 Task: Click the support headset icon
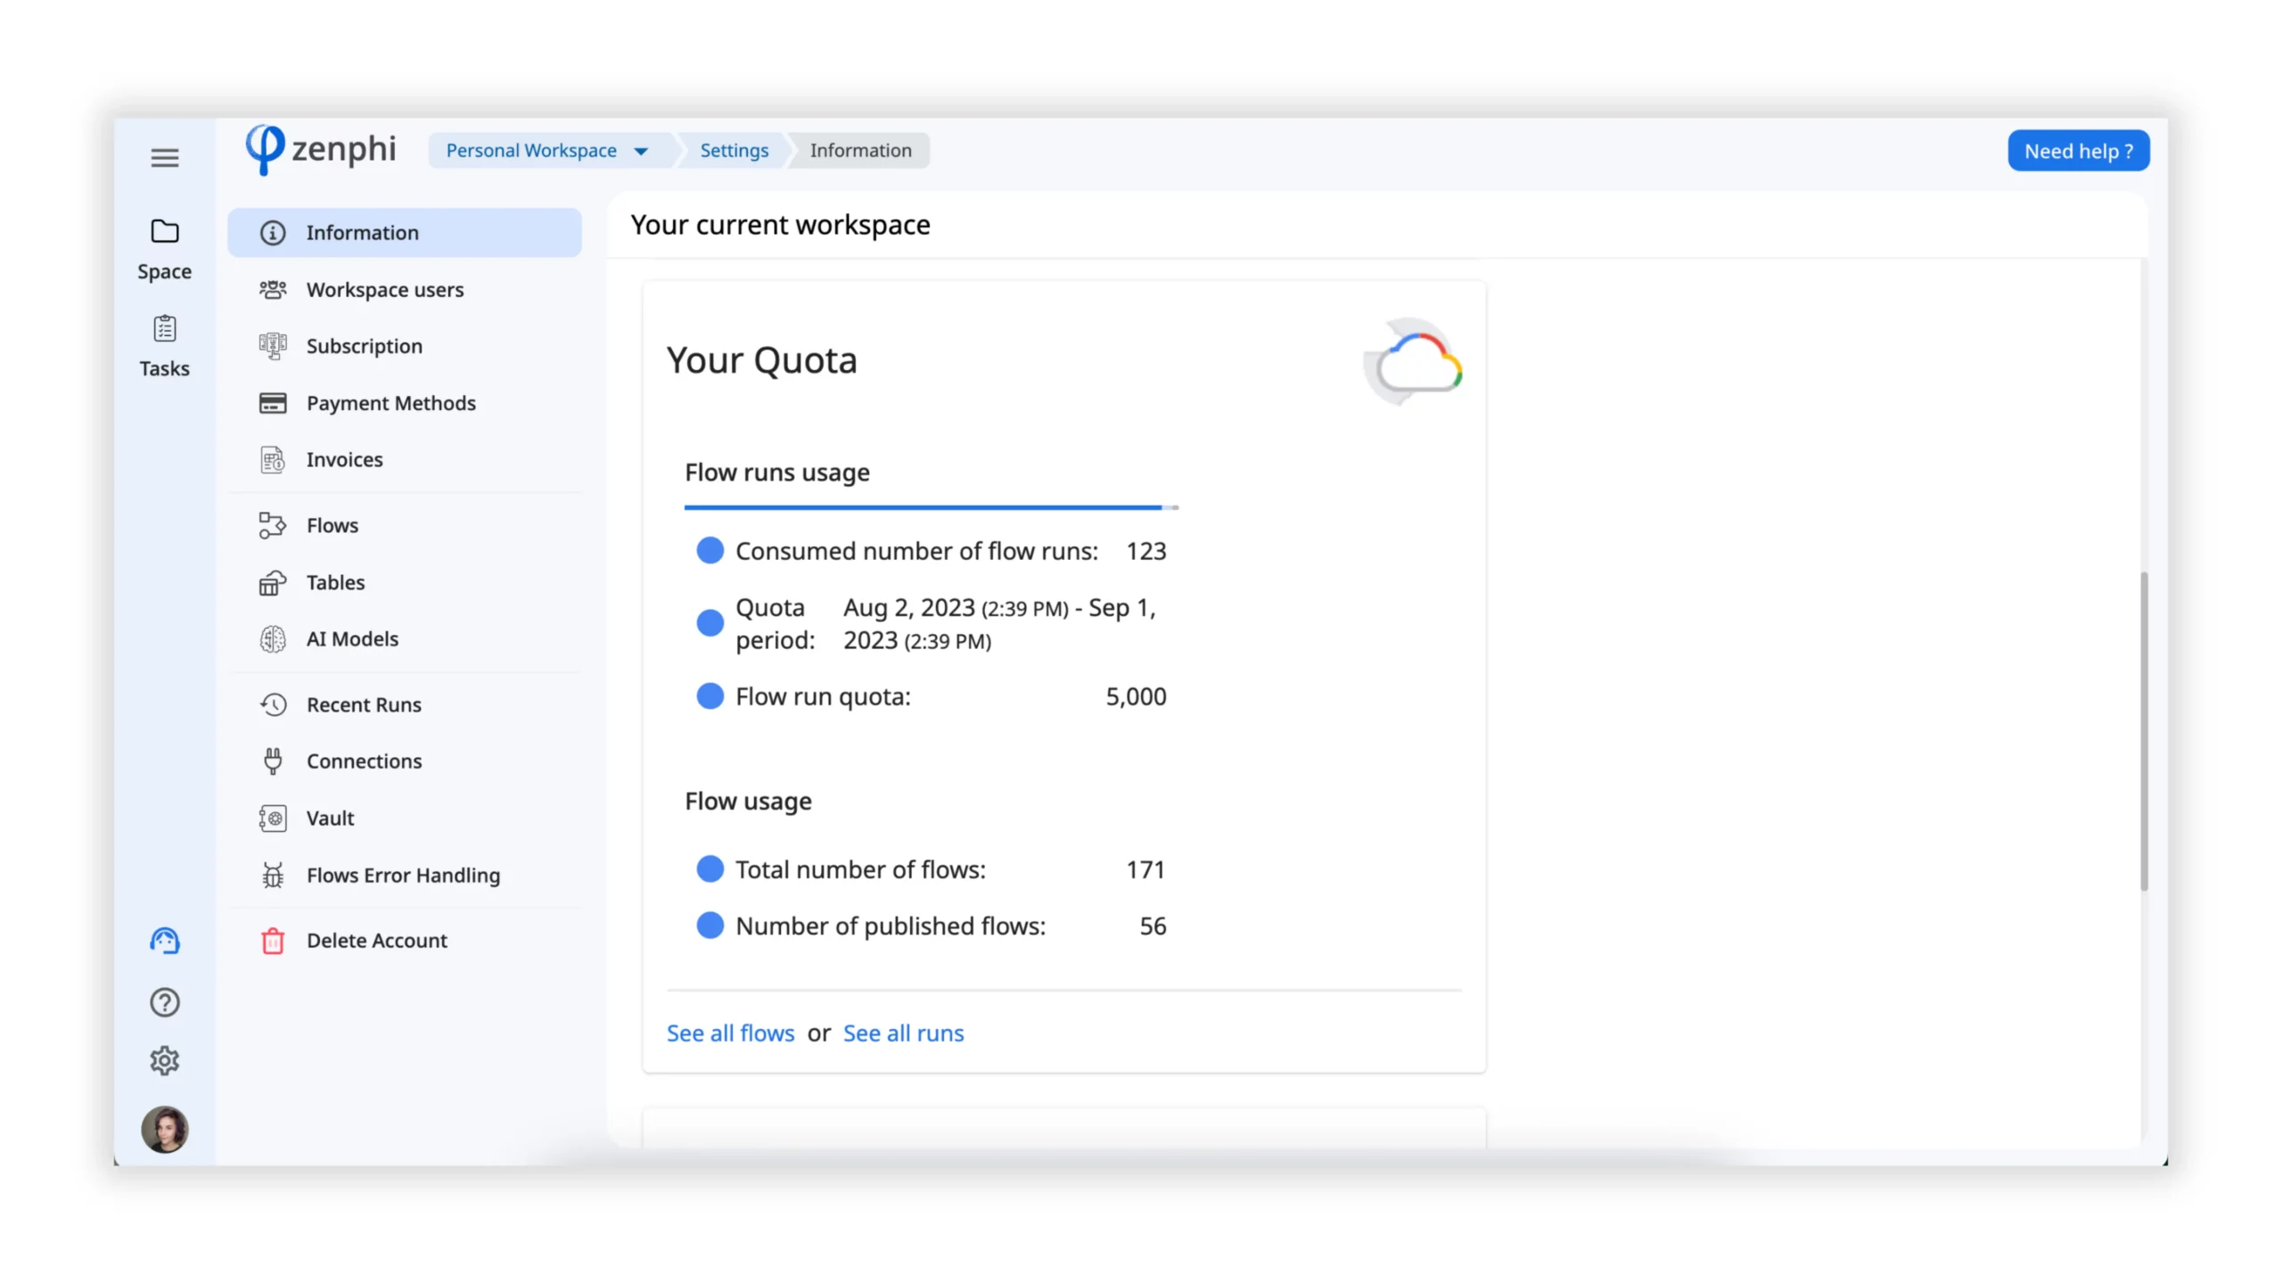click(x=164, y=941)
